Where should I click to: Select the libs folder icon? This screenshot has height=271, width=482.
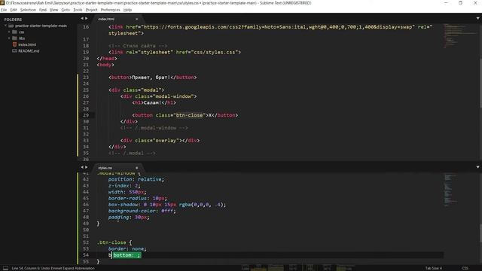tap(14, 38)
